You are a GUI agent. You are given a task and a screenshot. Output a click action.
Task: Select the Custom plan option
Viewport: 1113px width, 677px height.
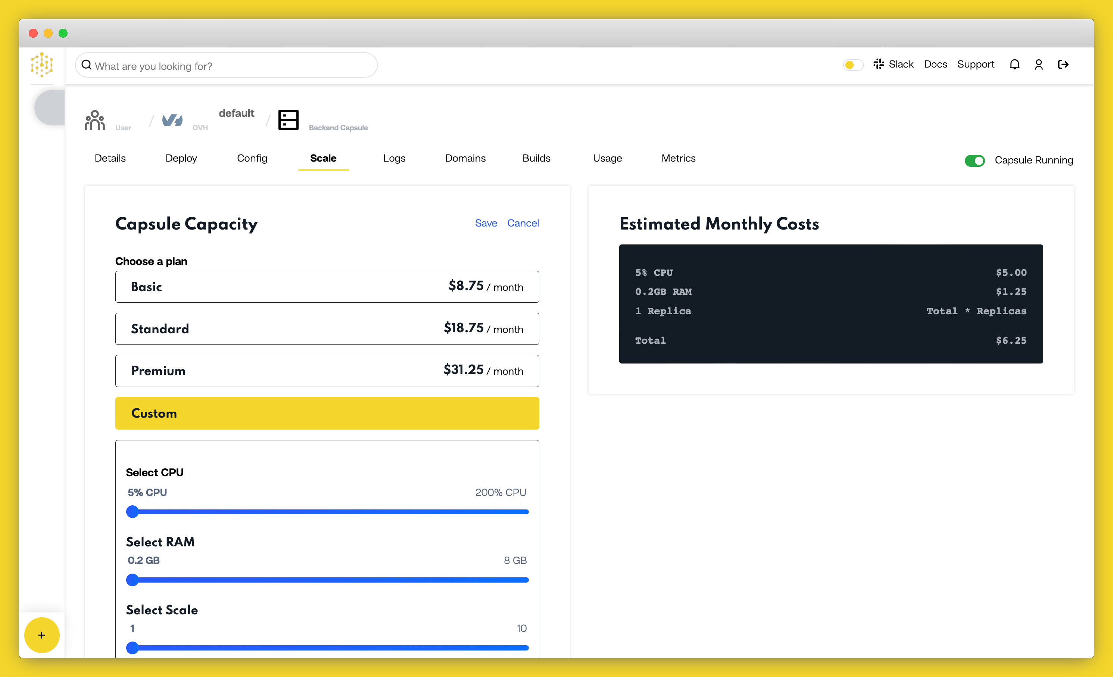click(327, 413)
